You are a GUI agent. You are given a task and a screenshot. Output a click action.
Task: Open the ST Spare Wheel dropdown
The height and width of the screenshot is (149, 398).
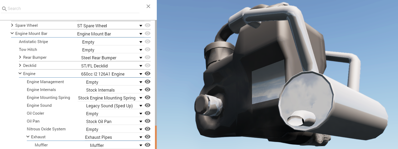click(x=110, y=26)
